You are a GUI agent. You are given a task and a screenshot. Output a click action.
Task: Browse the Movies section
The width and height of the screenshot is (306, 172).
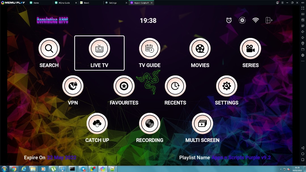pyautogui.click(x=200, y=49)
